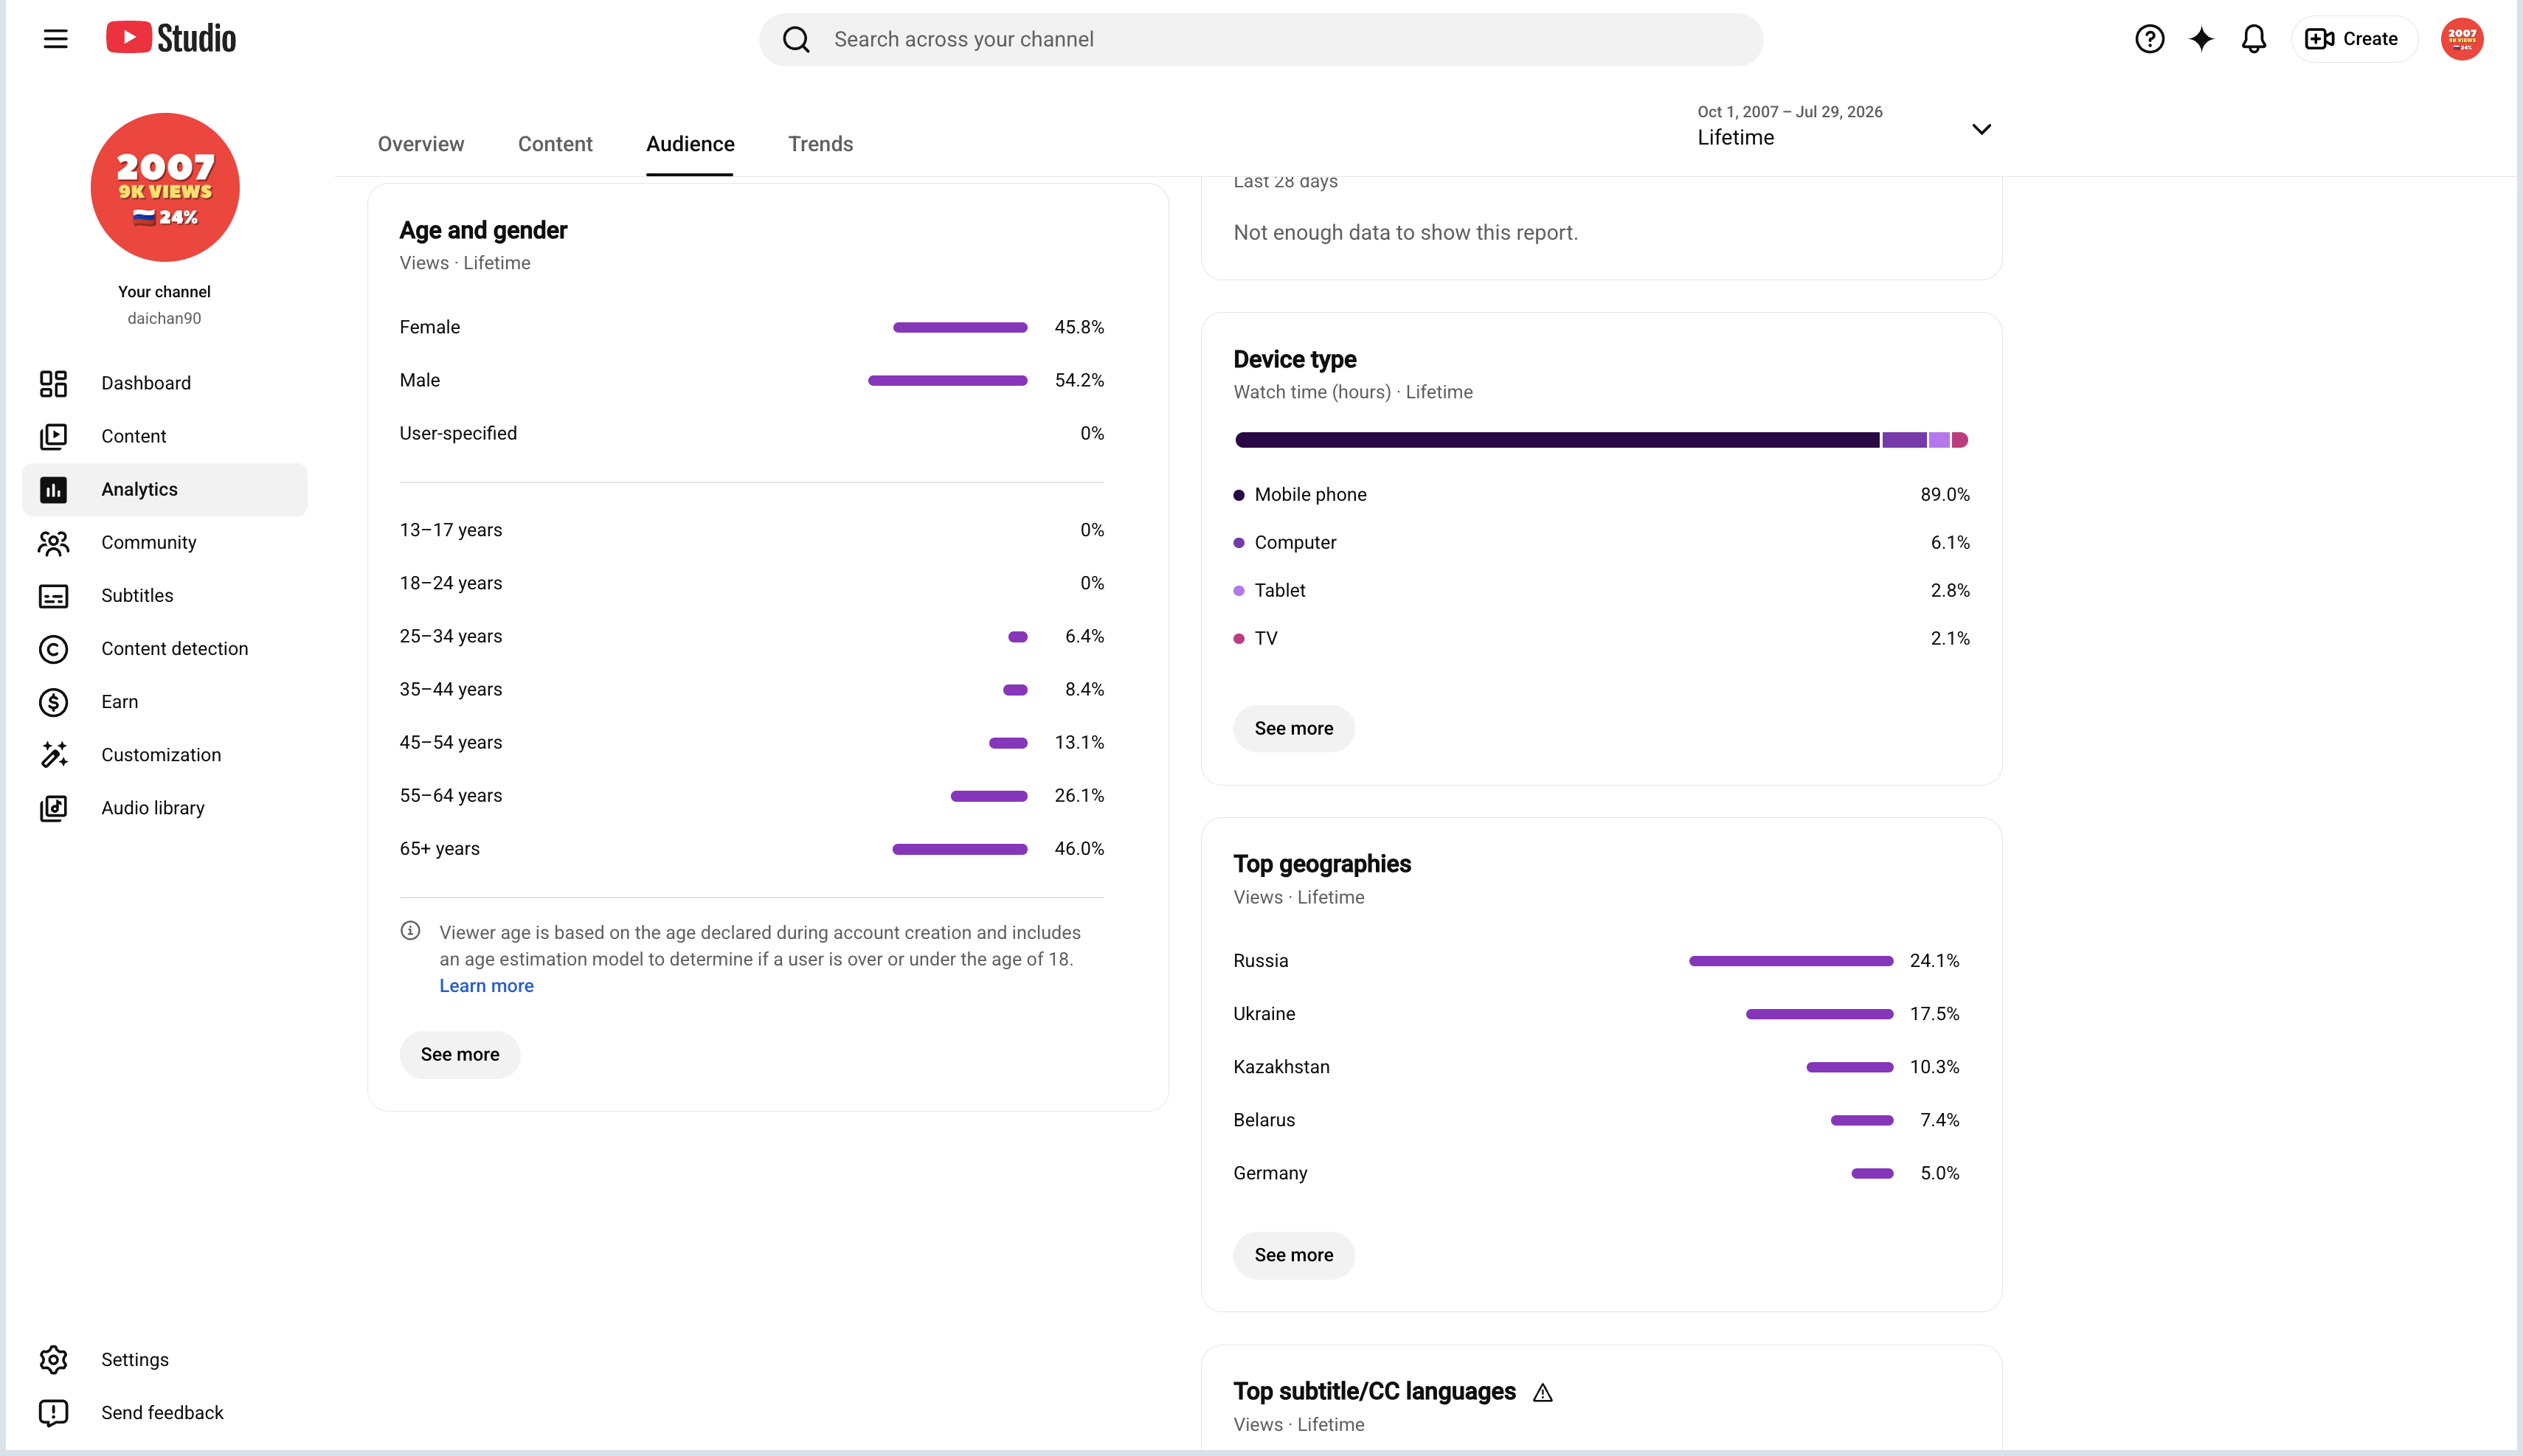Click the subtitle languages warning triangle icon
Image resolution: width=2523 pixels, height=1456 pixels.
(x=1542, y=1392)
